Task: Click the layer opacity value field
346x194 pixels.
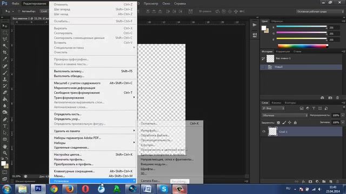Action: coord(336,115)
